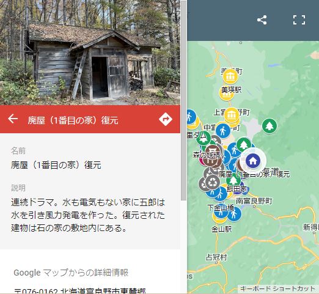Click the share map icon
This screenshot has width=319, height=294.
(262, 20)
